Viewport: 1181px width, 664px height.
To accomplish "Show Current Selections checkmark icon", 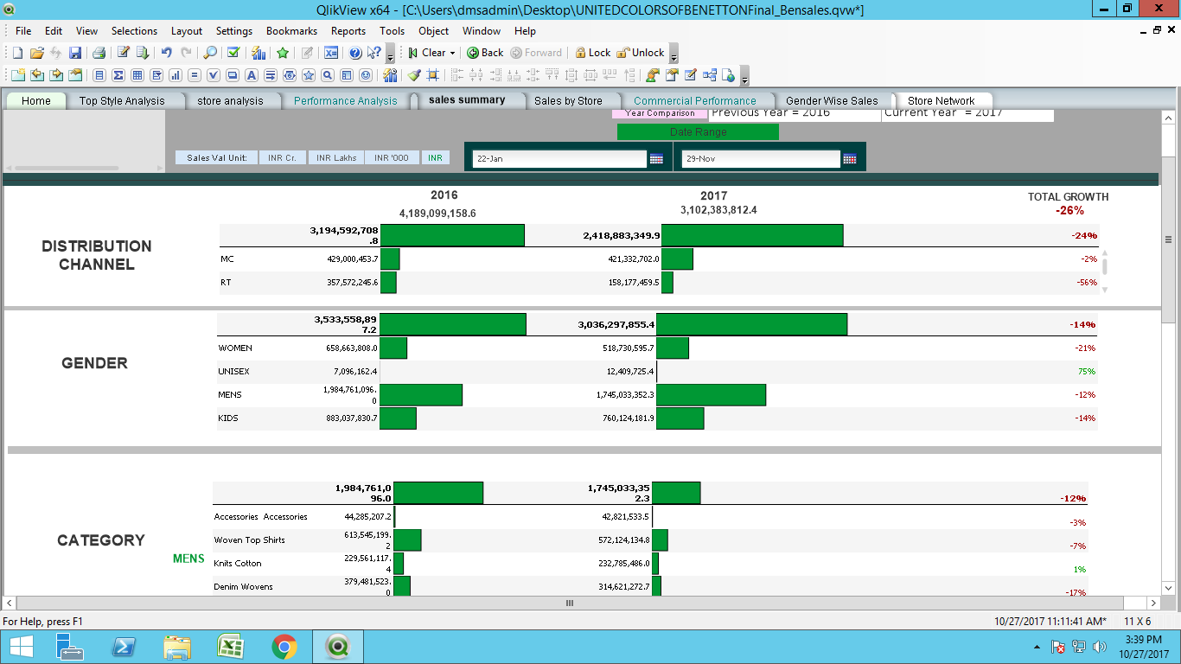I will pos(233,53).
